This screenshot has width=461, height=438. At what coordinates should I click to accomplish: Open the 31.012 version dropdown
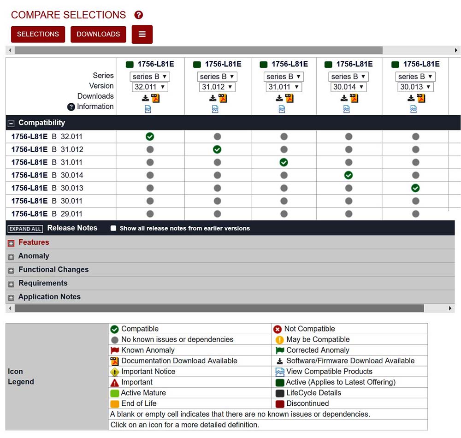tap(217, 87)
